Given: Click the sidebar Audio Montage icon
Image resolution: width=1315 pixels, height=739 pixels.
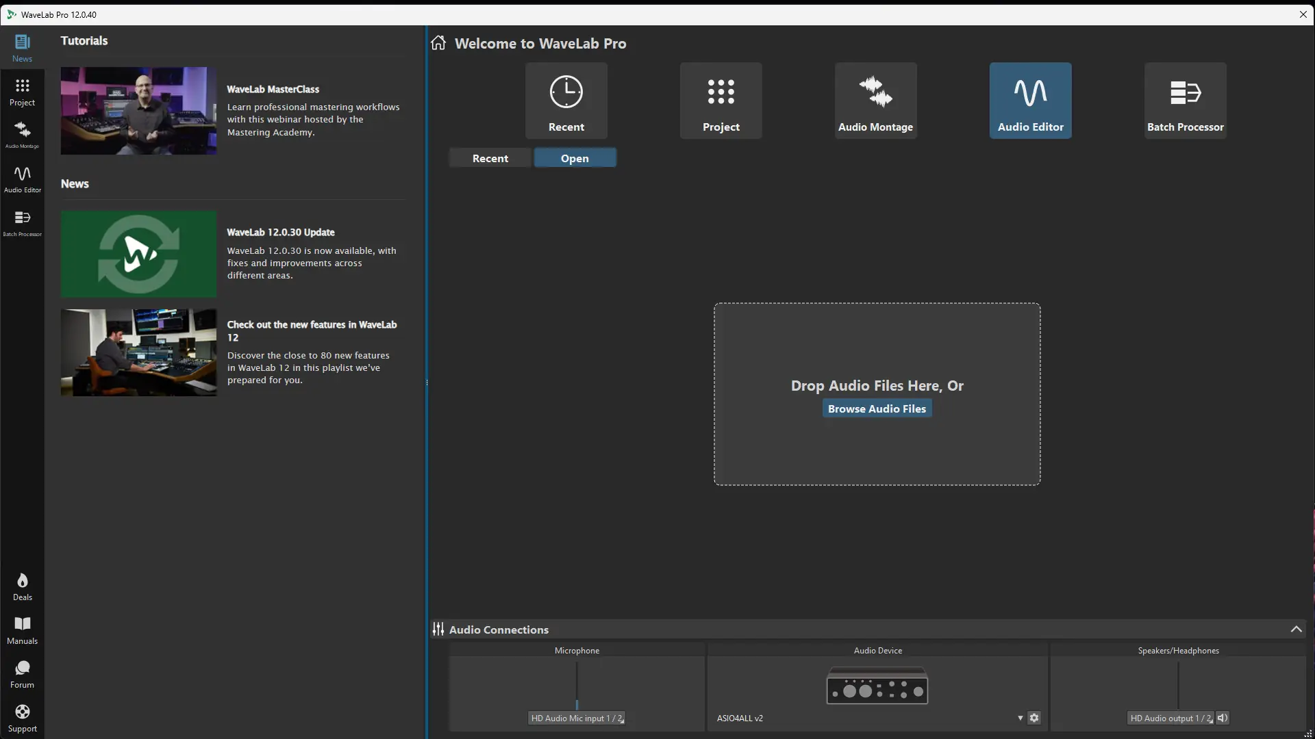Looking at the screenshot, I should coord(22,134).
